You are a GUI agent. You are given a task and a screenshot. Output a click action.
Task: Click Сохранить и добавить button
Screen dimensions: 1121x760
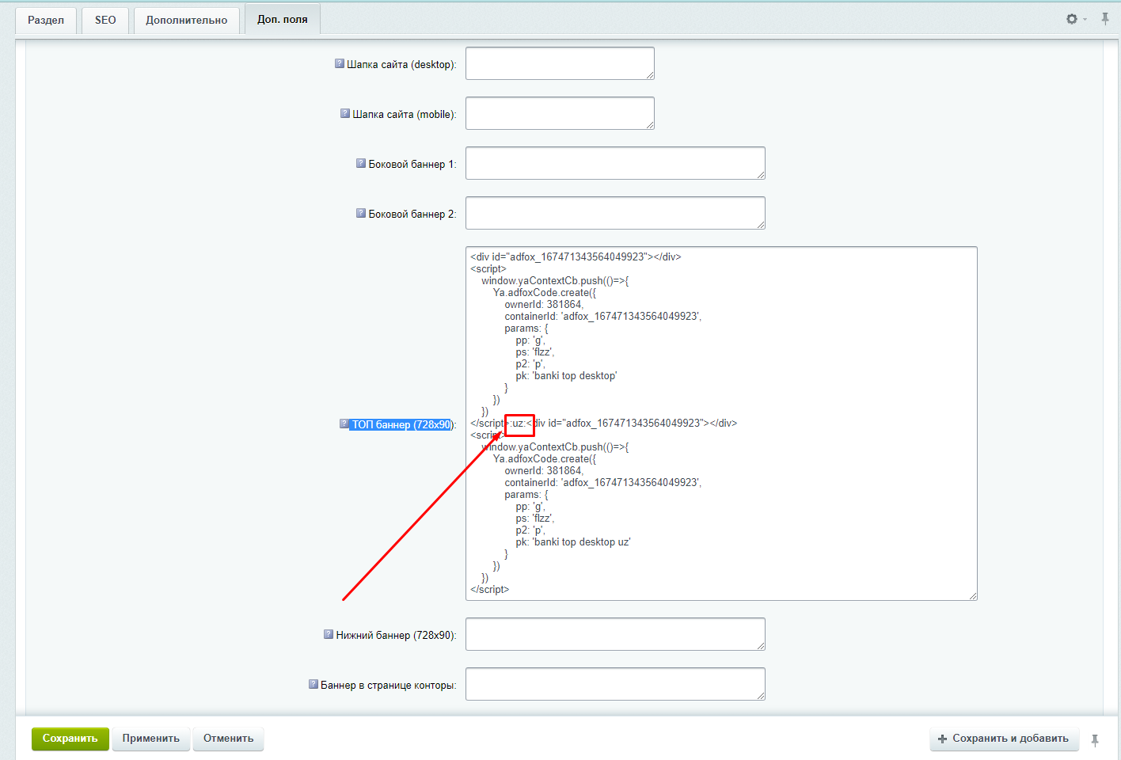1003,739
